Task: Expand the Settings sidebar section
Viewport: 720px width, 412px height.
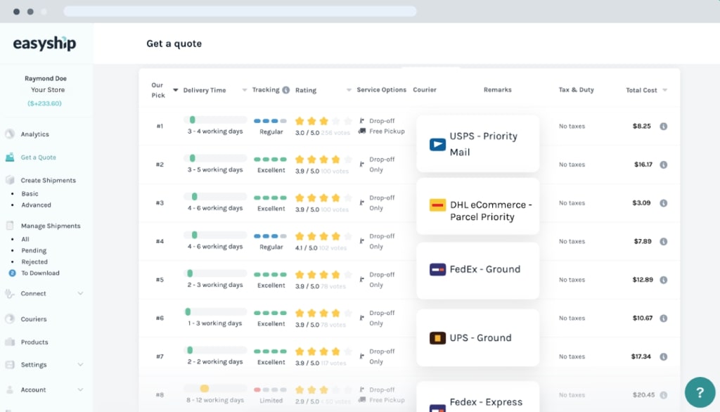Action: 80,365
